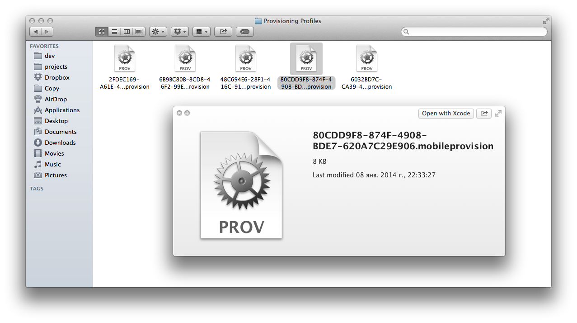
Task: Select the 6032BD7C provisioning file icon
Action: click(x=367, y=59)
